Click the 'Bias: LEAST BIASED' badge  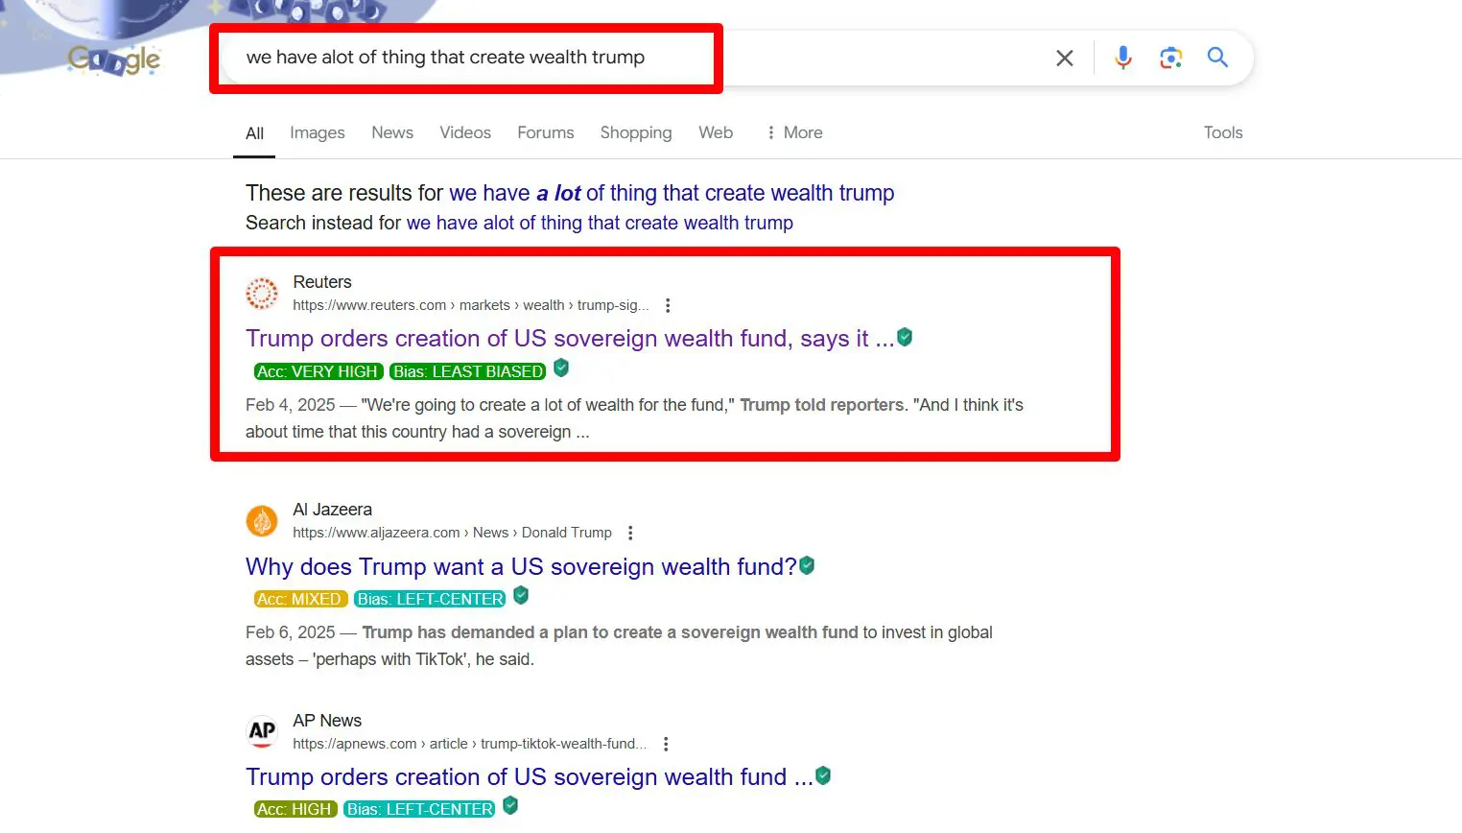468,371
